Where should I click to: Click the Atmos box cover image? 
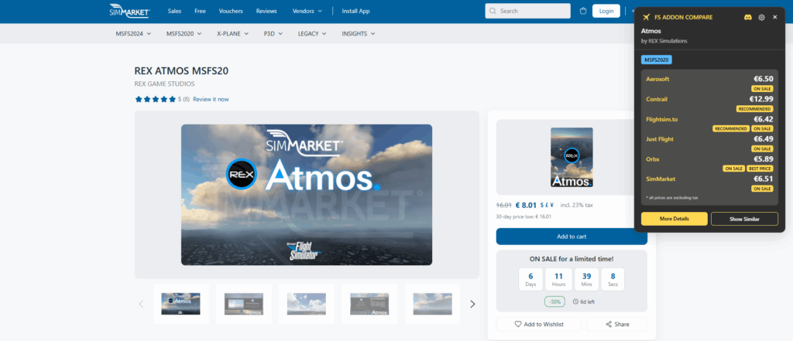[572, 157]
